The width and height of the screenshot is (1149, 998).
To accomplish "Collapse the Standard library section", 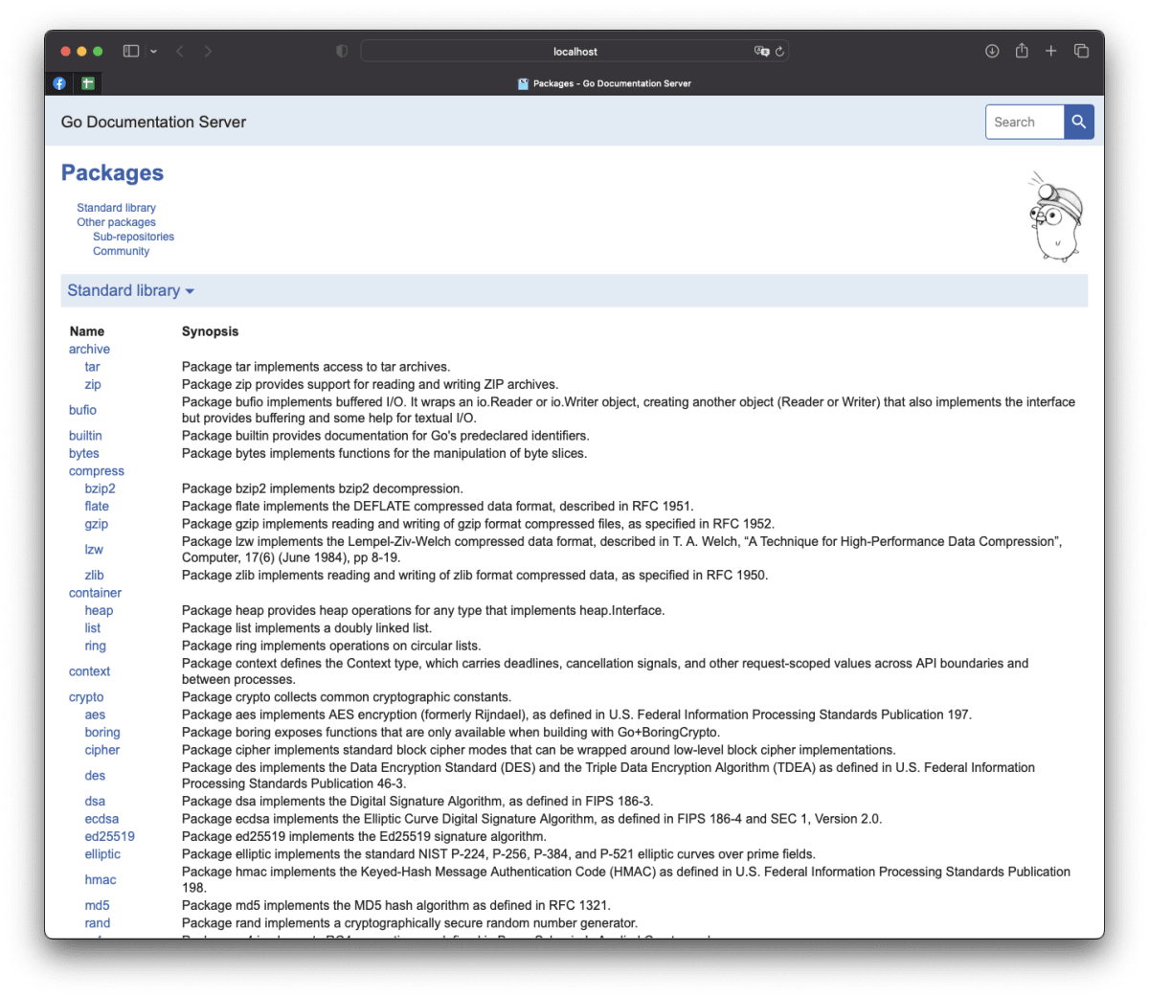I will click(x=130, y=290).
